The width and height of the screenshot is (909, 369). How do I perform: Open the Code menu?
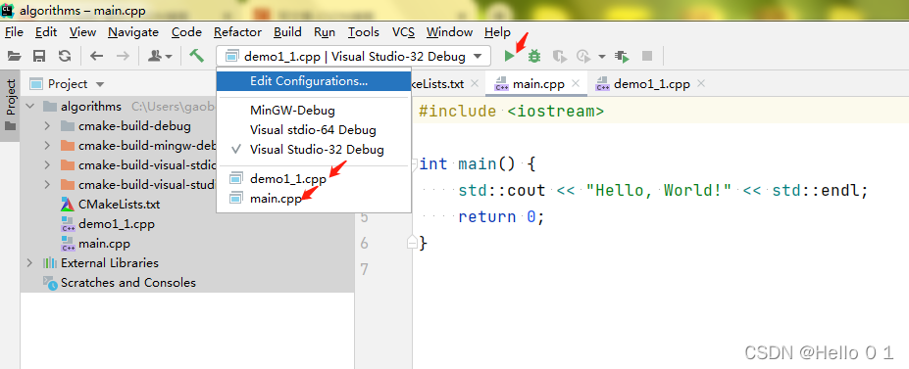click(186, 31)
